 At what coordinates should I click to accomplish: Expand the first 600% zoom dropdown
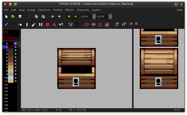tap(94, 17)
